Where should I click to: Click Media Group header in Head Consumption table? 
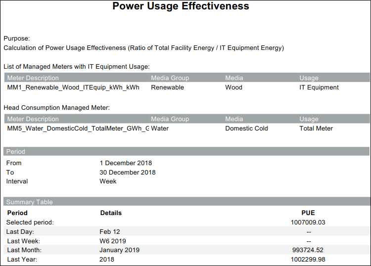coord(170,119)
